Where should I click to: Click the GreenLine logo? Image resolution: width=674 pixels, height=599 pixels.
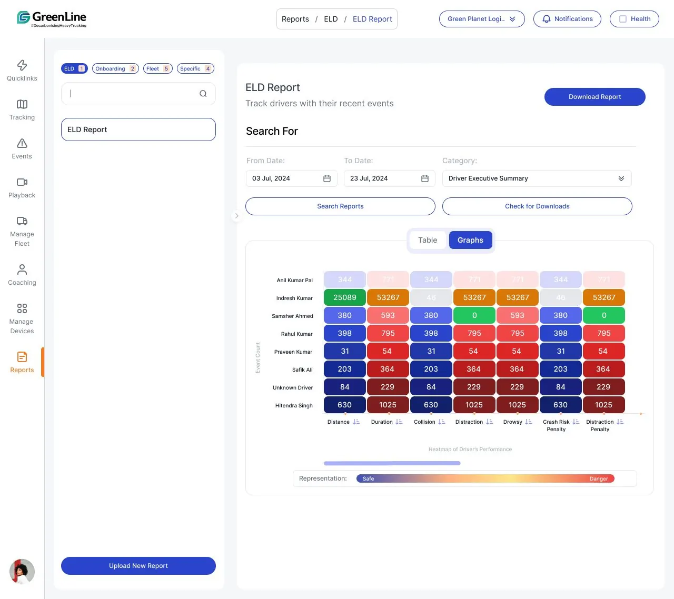(52, 18)
